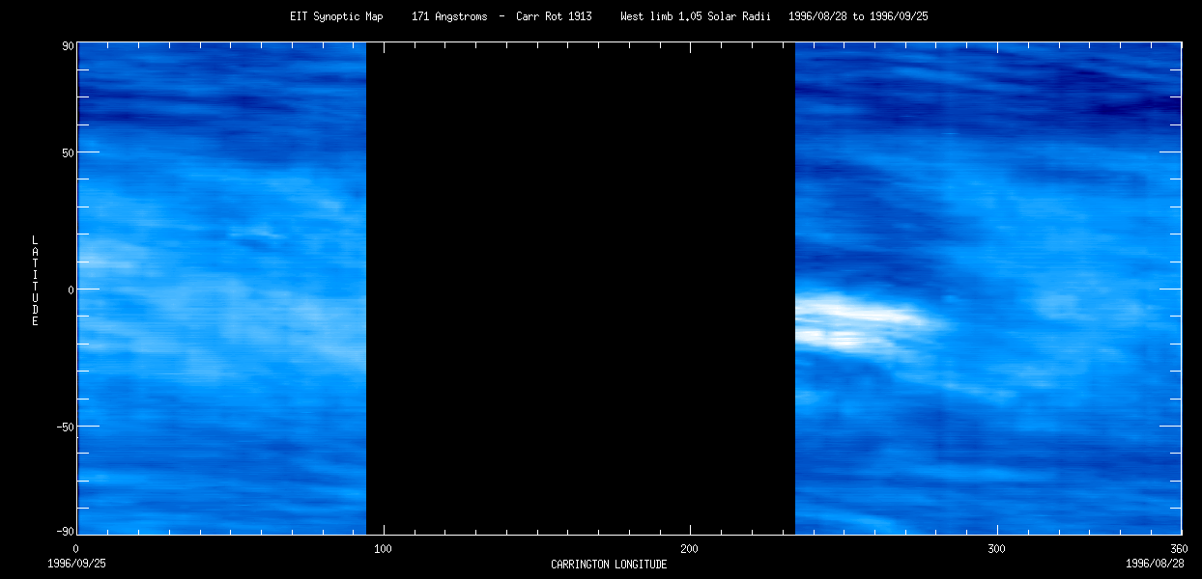Click the CARRINGTON LONGITUDE axis label
1202x579 pixels.
[x=609, y=565]
